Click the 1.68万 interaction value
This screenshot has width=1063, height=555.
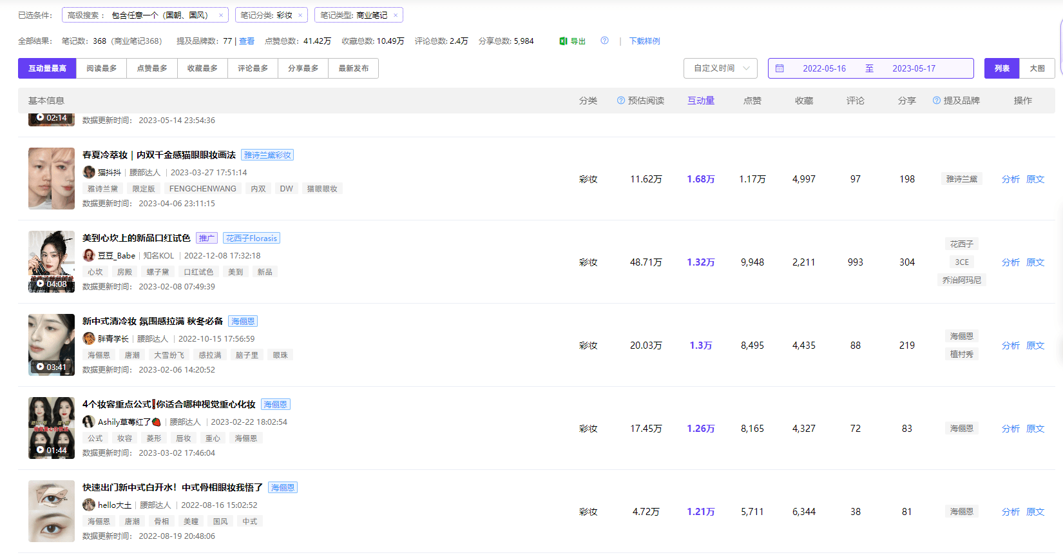click(x=701, y=179)
